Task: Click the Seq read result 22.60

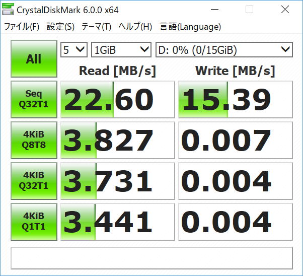Action: 117,99
